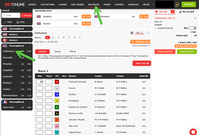Expand the US Thoroughbred track list

17,29
